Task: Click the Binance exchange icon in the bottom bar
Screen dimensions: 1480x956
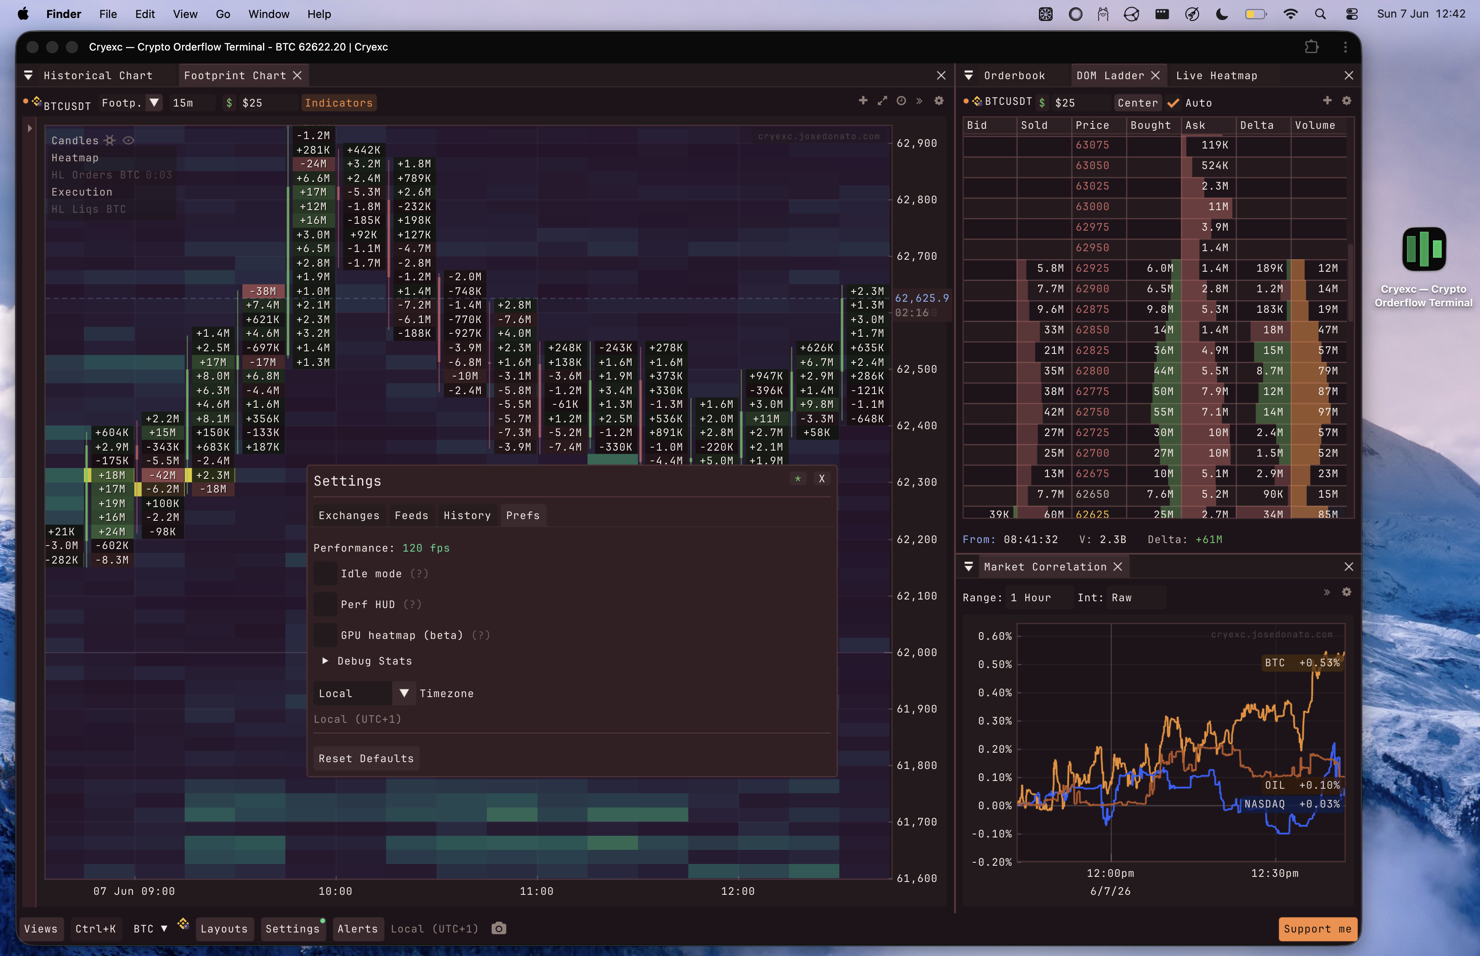Action: click(182, 924)
